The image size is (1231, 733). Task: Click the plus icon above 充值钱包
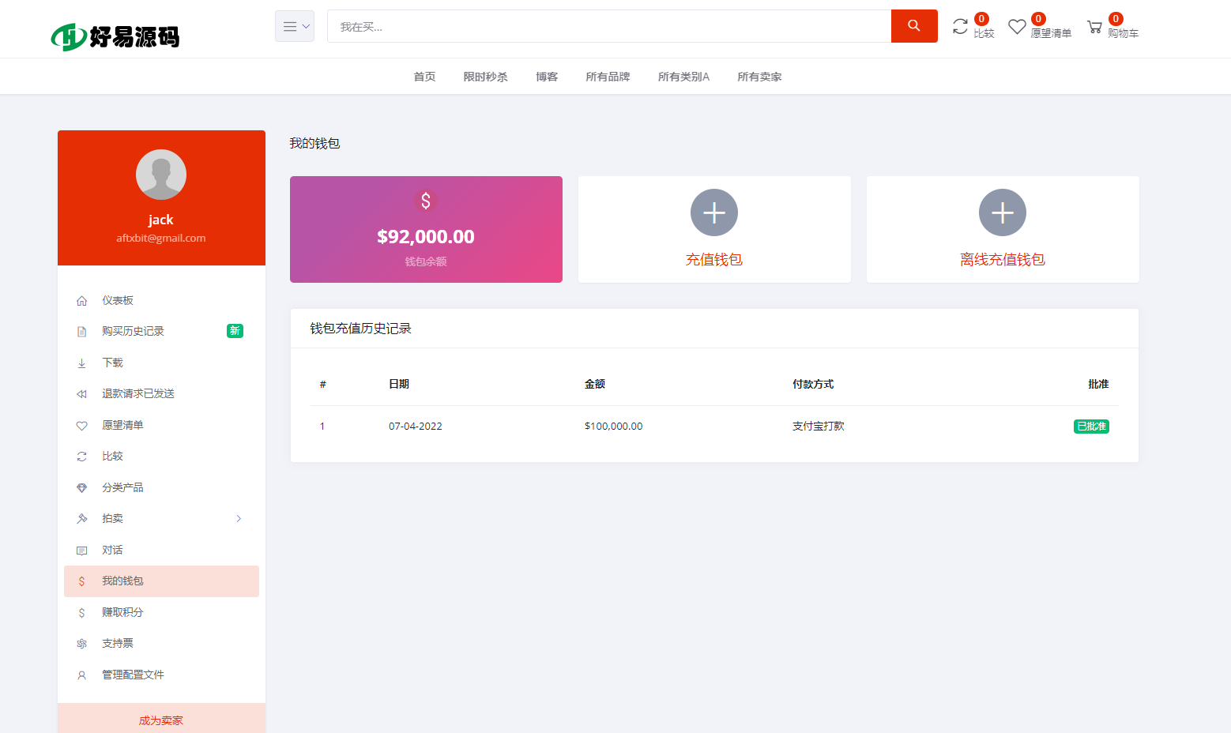(x=714, y=212)
